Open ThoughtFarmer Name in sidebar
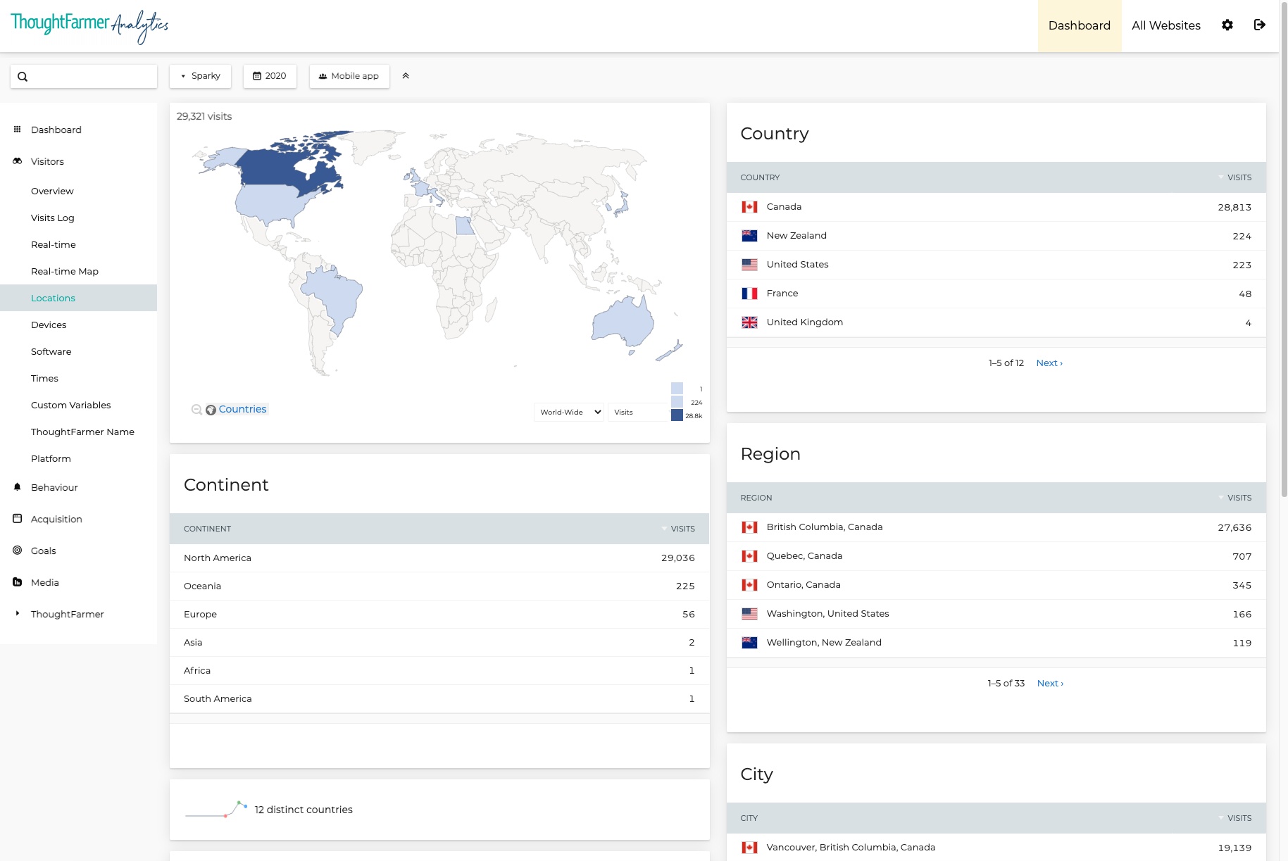 [x=82, y=432]
